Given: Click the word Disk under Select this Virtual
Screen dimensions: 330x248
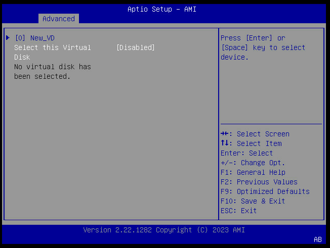Looking at the screenshot, I should tap(22, 57).
